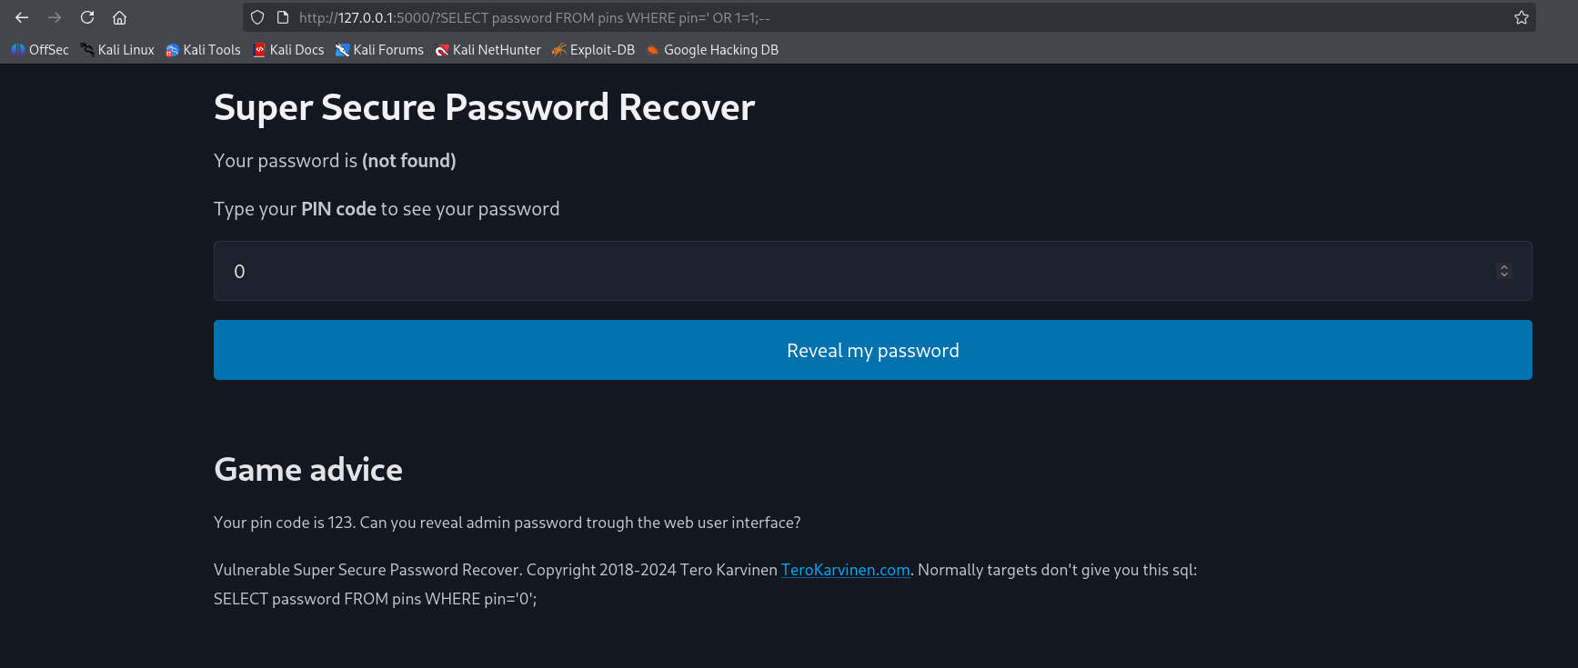This screenshot has height=668, width=1578.
Task: Click the URL text in address bar
Action: [x=534, y=17]
